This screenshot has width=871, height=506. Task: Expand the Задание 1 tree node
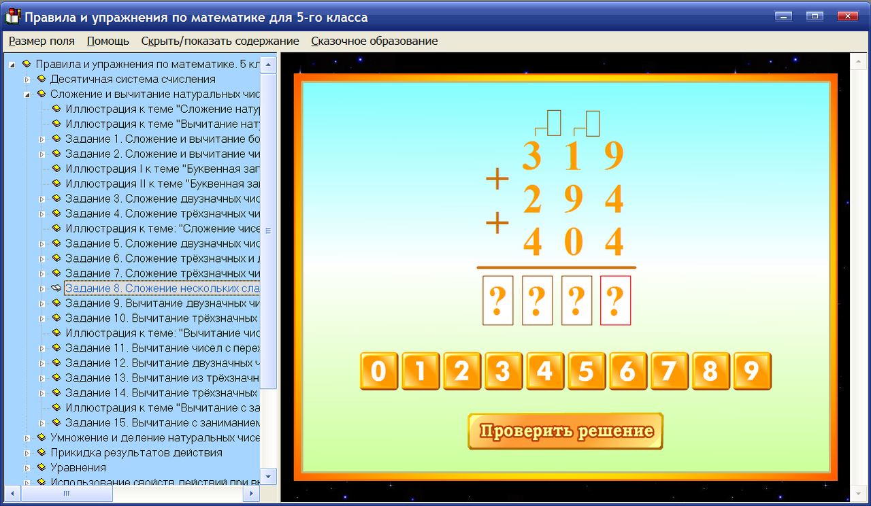tap(42, 139)
